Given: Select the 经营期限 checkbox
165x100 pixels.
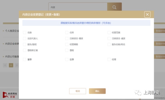Looking at the screenshot, I should pos(67,44).
